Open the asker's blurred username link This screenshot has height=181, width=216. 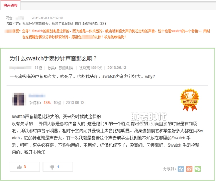point(21,67)
